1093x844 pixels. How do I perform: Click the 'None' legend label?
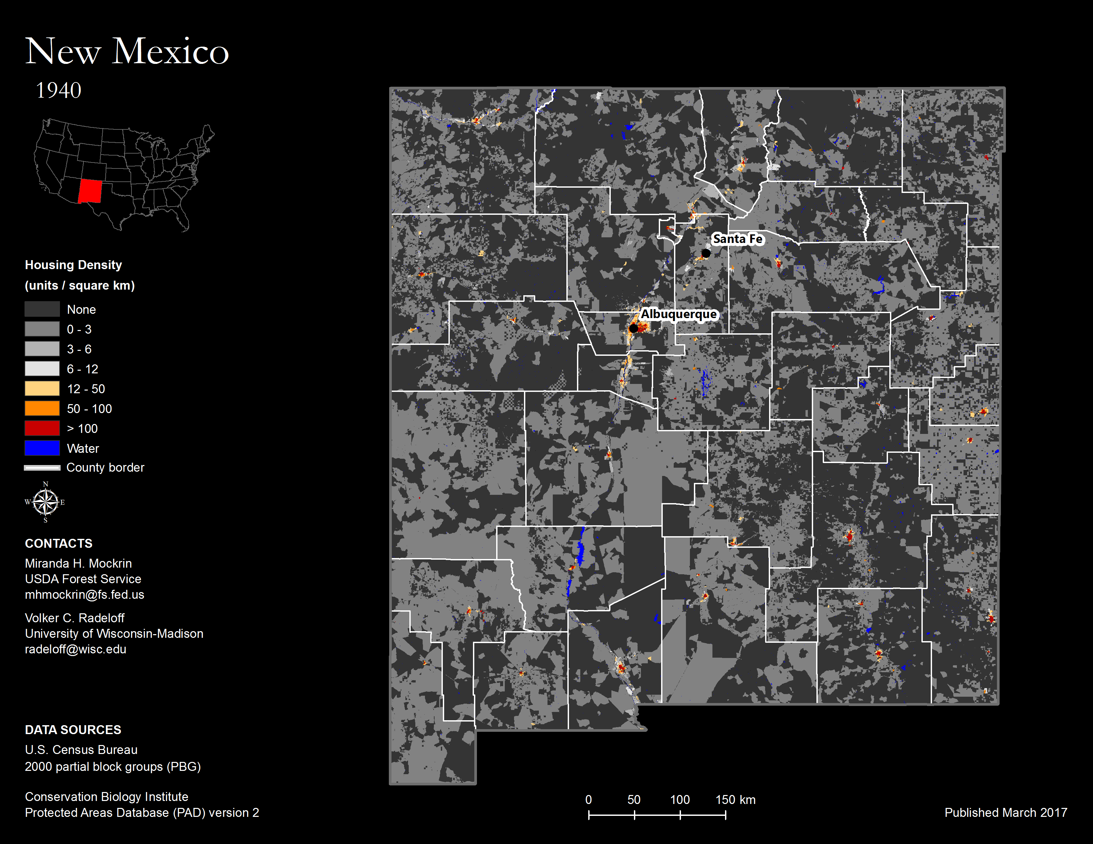[81, 309]
